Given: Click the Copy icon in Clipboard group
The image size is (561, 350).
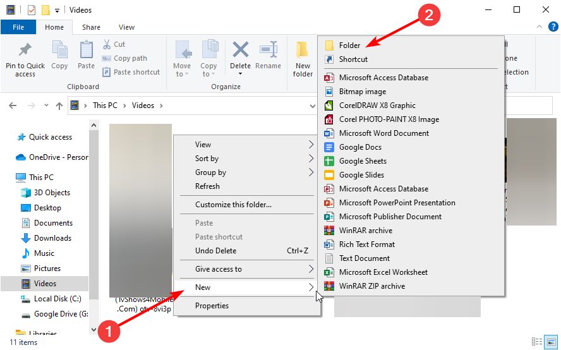Looking at the screenshot, I should tap(60, 50).
